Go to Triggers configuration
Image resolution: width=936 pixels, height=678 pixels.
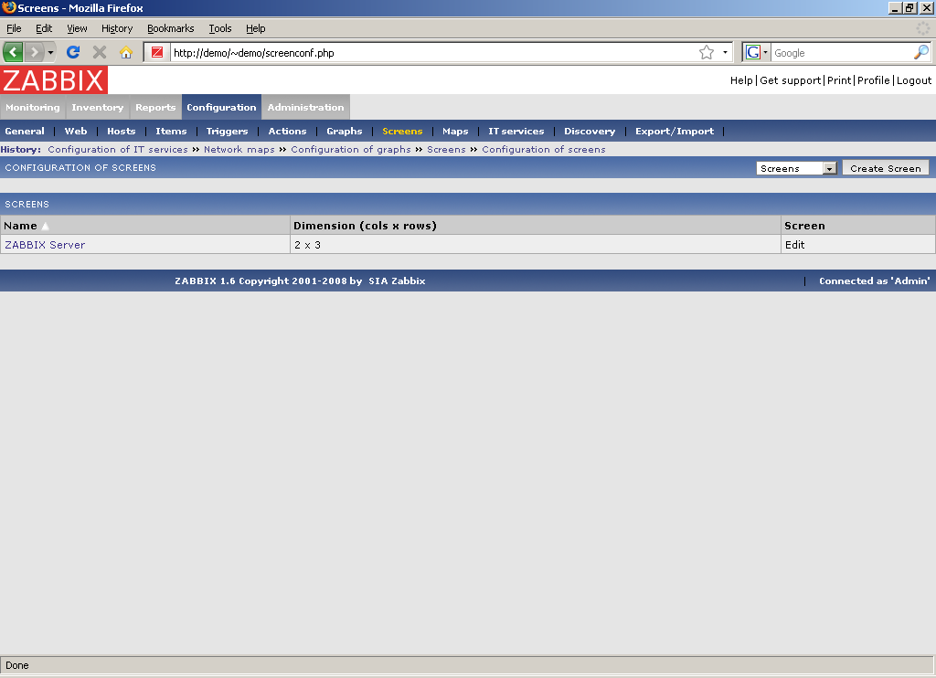pos(227,131)
